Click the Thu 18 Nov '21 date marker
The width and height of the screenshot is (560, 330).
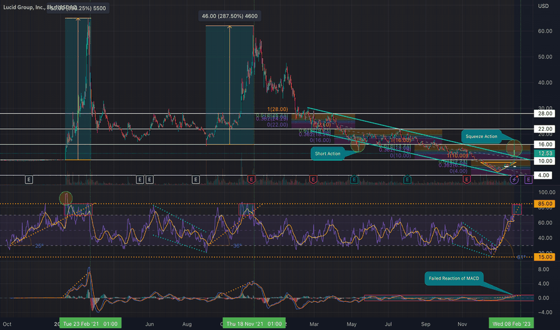(254, 323)
